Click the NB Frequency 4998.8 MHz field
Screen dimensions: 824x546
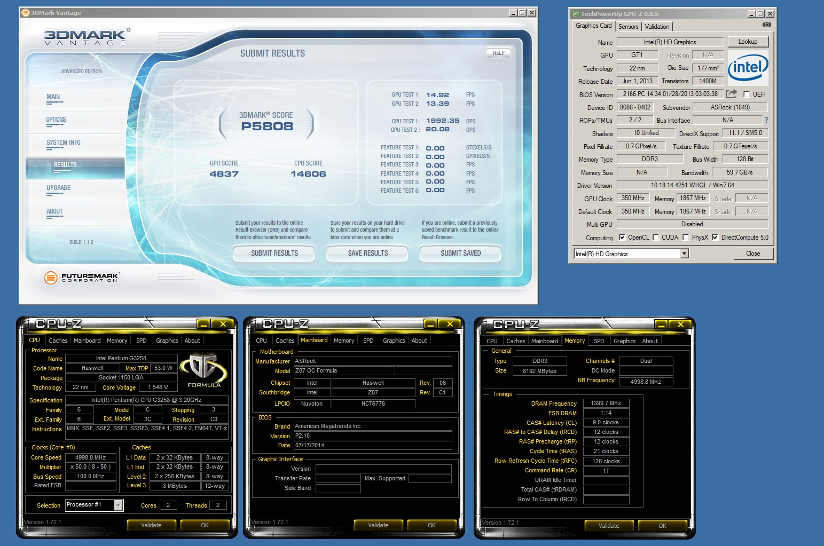pyautogui.click(x=646, y=382)
